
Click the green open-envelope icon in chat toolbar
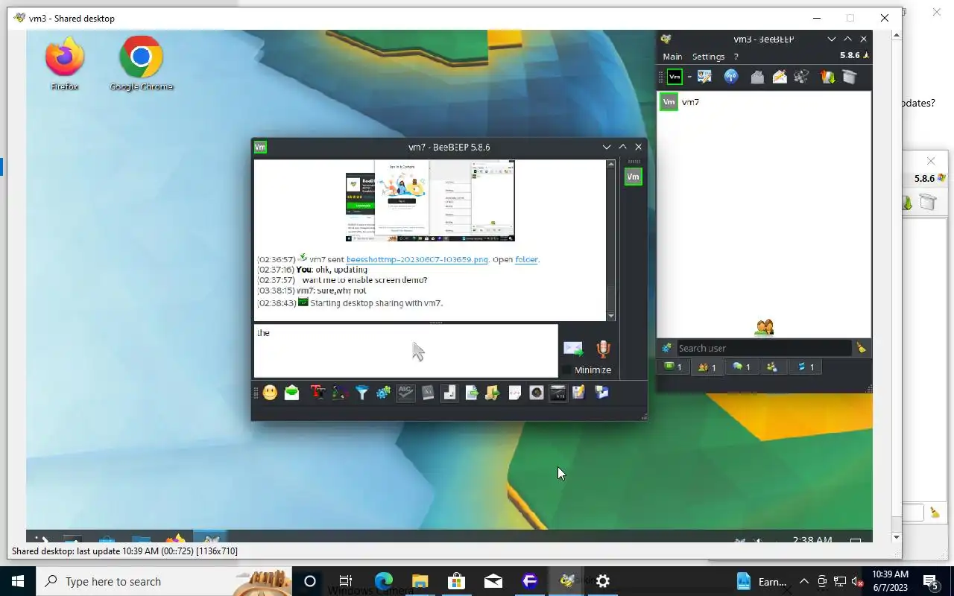coord(292,393)
